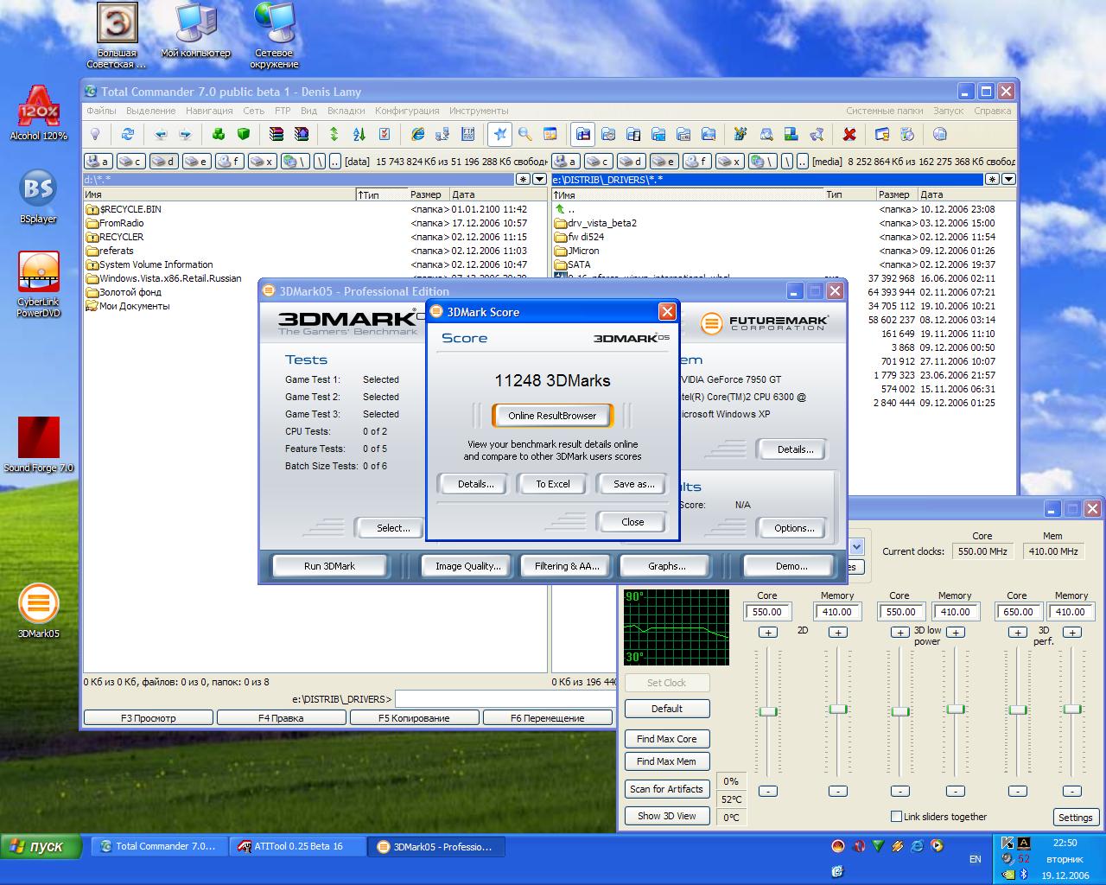Open Alcohol 120% desktop icon
This screenshot has width=1106, height=885.
(x=39, y=113)
